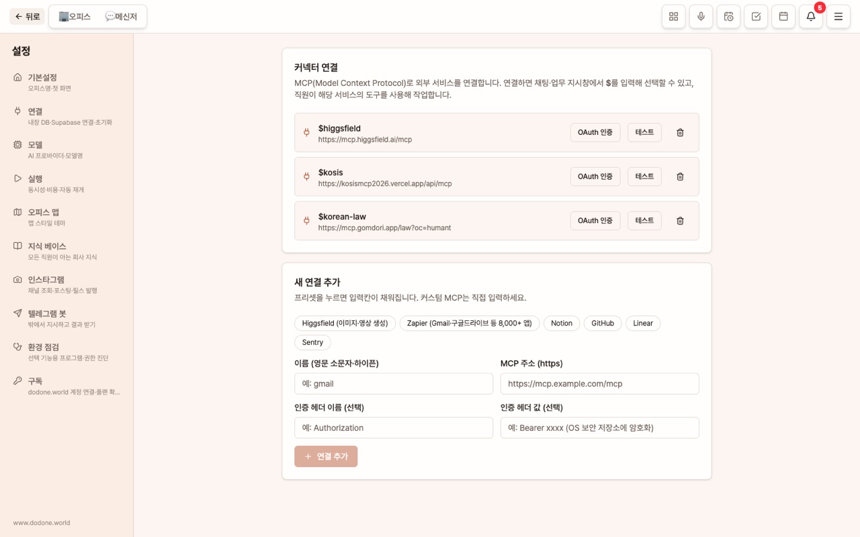This screenshot has height=537, width=860.
Task: Open 모델 settings section
Action: (x=67, y=150)
